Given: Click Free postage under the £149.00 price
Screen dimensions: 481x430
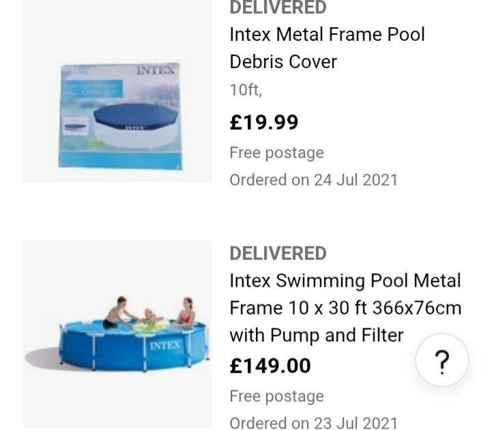Looking at the screenshot, I should coord(276,397).
